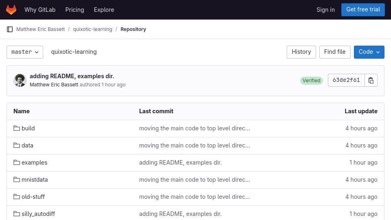Click data row's last commit message
The width and height of the screenshot is (391, 220).
(195, 145)
